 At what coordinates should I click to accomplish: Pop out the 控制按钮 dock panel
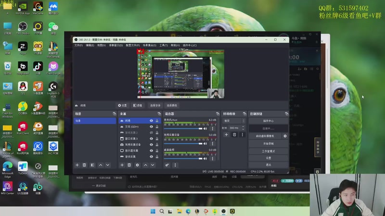[286, 114]
